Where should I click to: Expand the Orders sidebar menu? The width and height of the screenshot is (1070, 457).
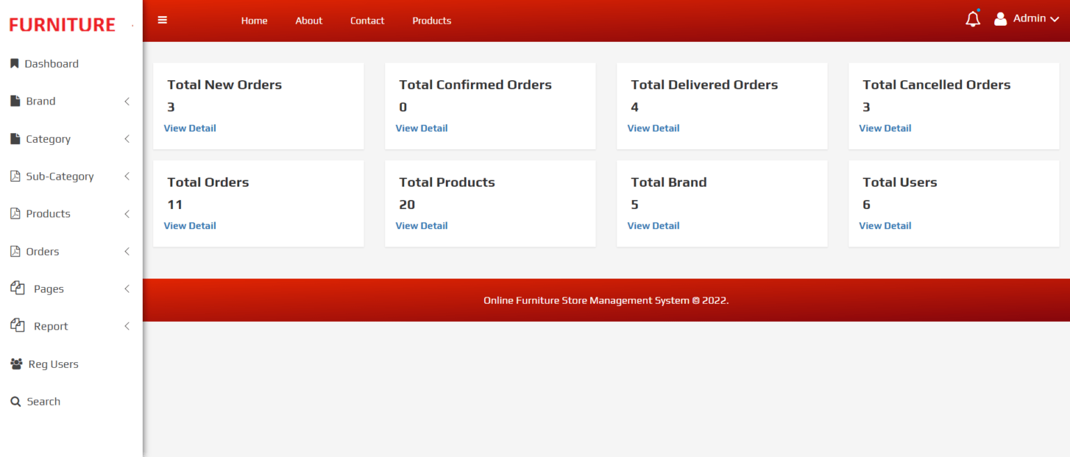pos(126,251)
